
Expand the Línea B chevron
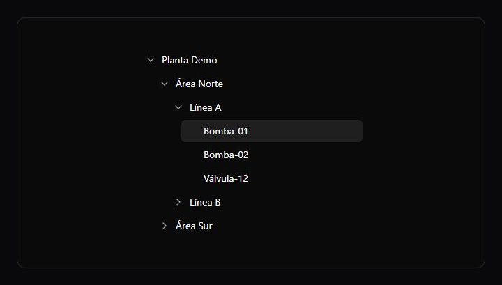(x=178, y=202)
